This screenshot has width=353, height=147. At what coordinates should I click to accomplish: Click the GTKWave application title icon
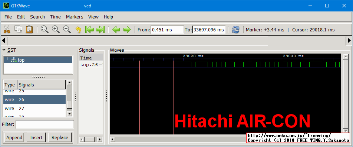point(6,6)
